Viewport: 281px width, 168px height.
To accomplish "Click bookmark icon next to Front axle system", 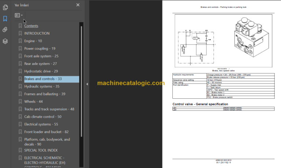I will [x=20, y=56].
